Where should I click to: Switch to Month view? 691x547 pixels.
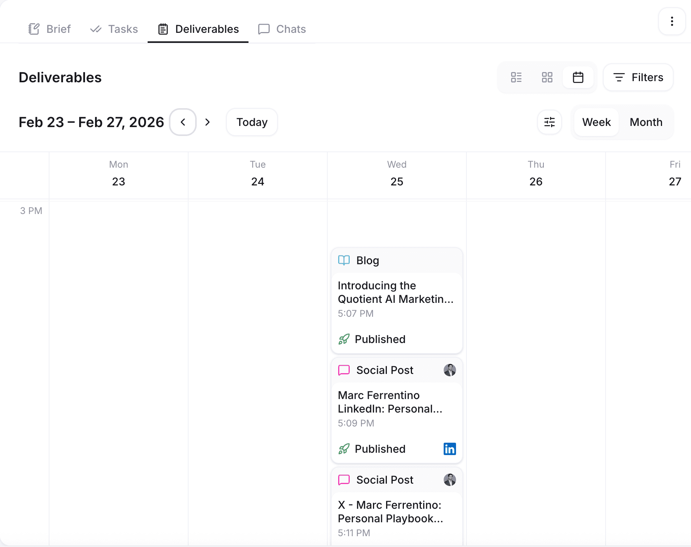tap(646, 122)
